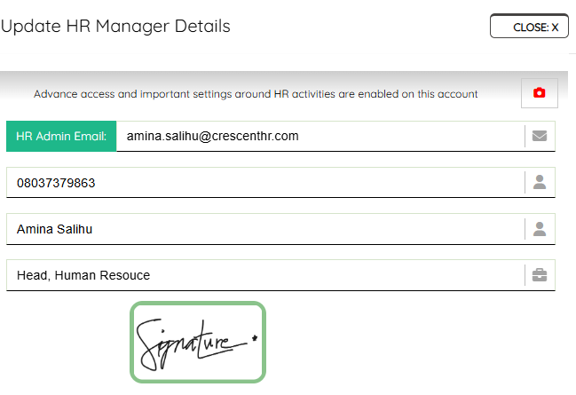Click the Update HR Manager Details heading

pos(115,26)
